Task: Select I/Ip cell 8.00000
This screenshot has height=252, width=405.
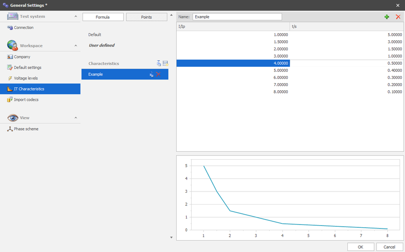Action: pos(233,92)
